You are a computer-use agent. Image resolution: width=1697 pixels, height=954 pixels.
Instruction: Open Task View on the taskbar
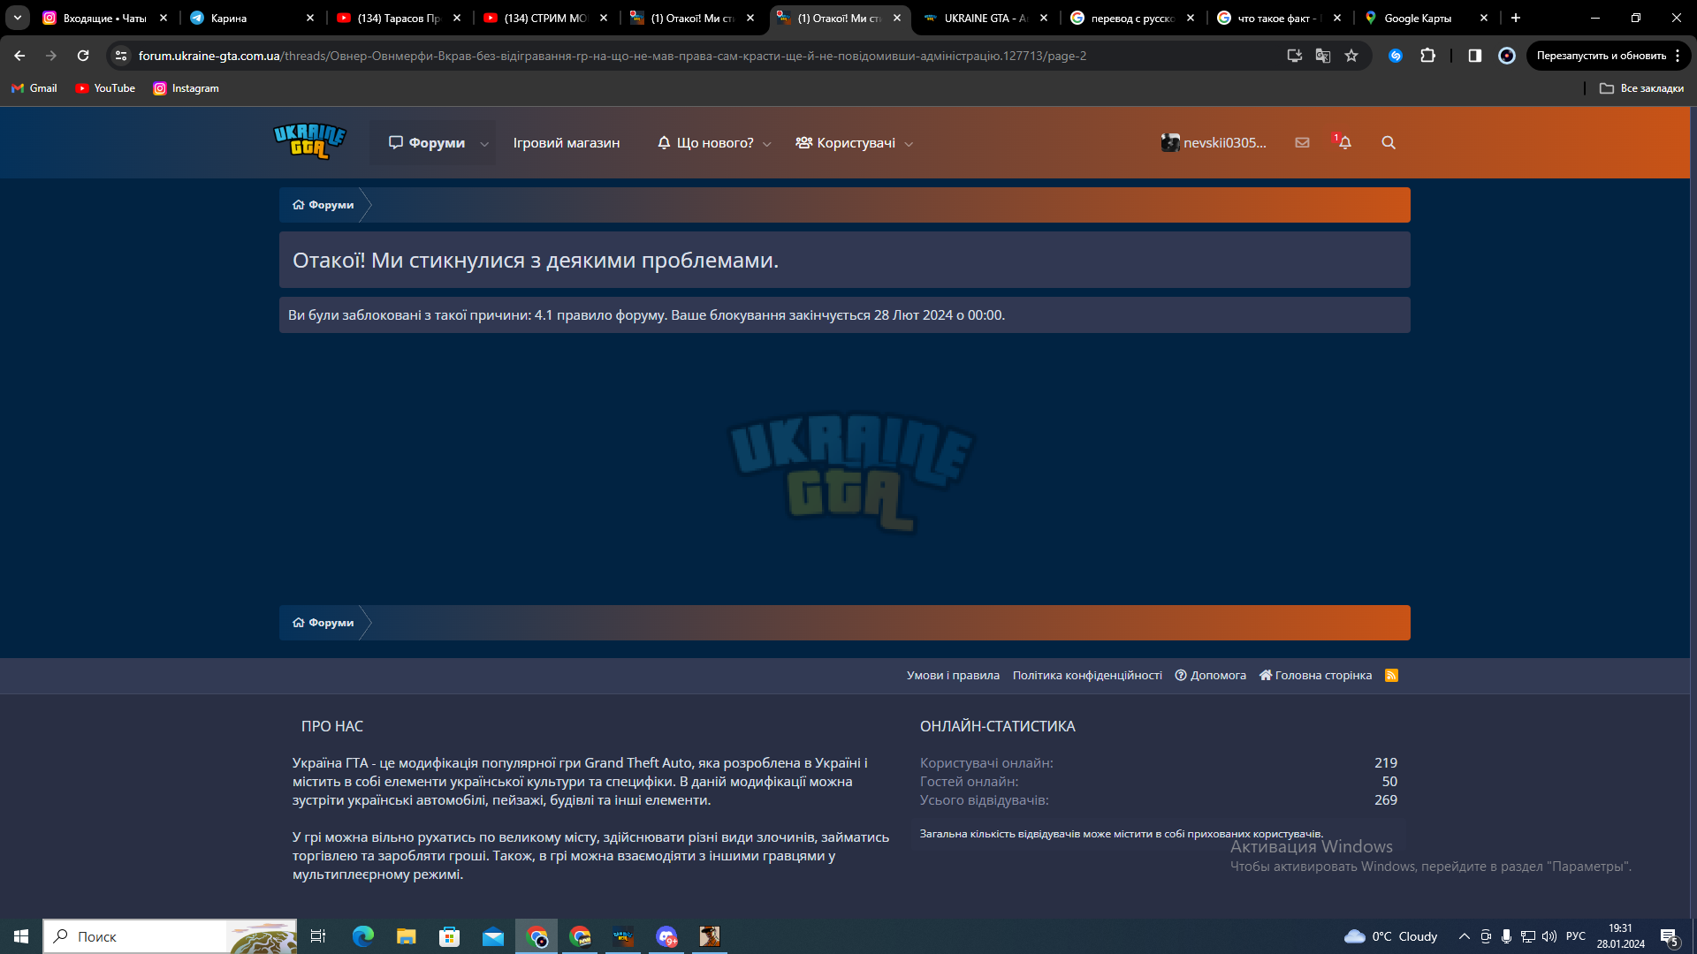[318, 936]
